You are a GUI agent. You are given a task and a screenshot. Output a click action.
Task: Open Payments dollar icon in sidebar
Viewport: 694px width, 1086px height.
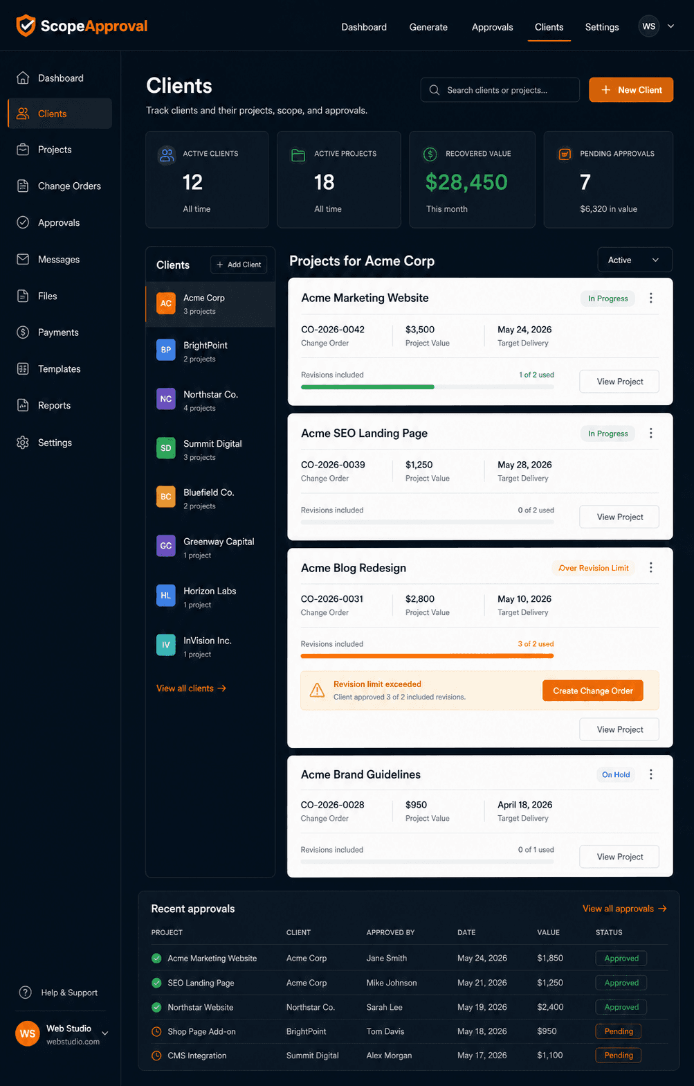(23, 332)
